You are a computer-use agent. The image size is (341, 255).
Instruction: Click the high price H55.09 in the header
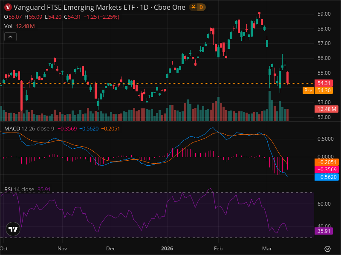tap(33, 17)
